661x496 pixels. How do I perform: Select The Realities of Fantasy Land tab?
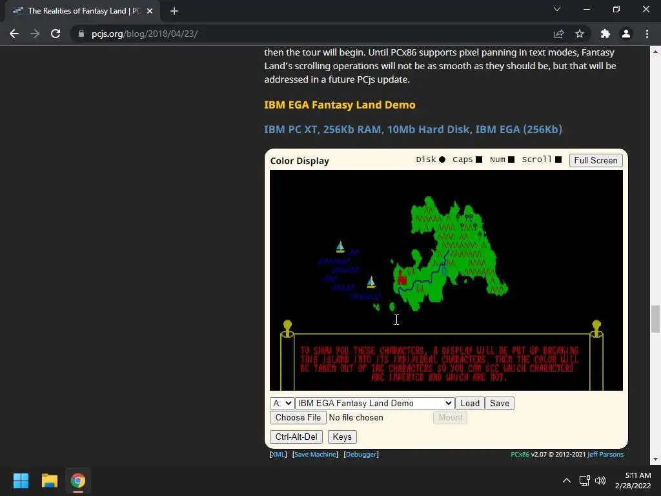[83, 11]
